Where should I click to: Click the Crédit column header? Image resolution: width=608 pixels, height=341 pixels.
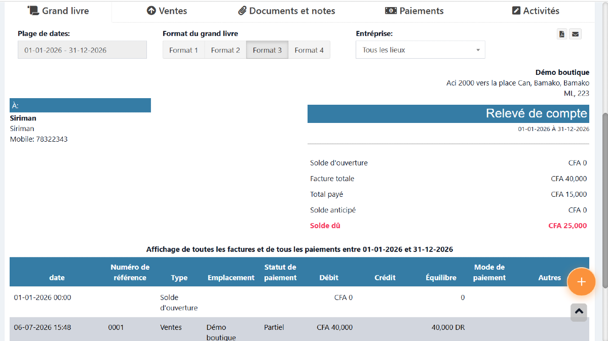pyautogui.click(x=385, y=278)
